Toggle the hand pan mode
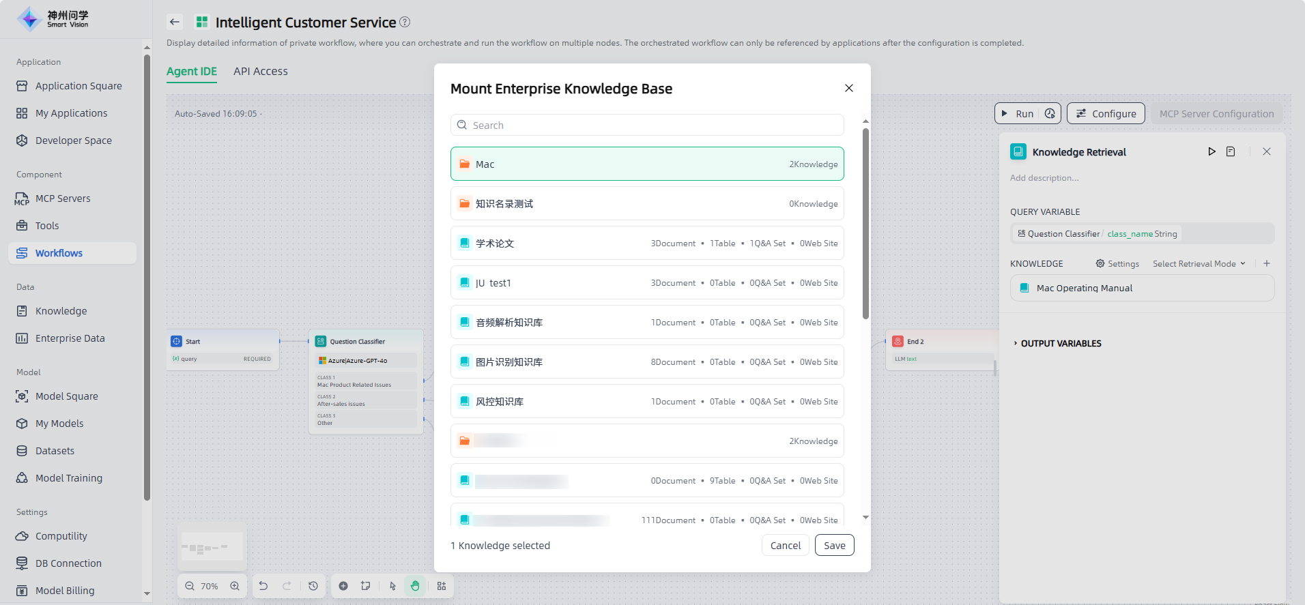This screenshot has width=1305, height=605. click(415, 586)
